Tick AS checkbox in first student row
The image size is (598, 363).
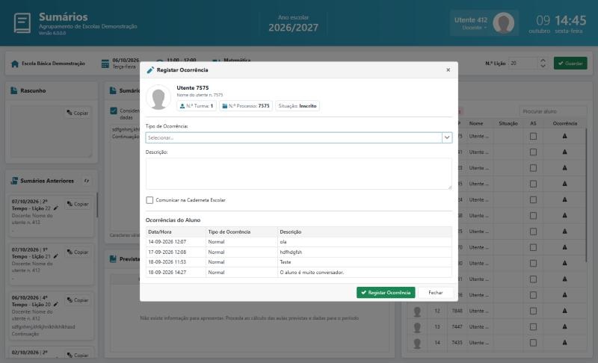(533, 137)
